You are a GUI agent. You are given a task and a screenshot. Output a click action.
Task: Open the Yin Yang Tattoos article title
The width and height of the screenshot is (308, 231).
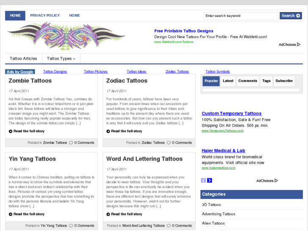(32, 159)
